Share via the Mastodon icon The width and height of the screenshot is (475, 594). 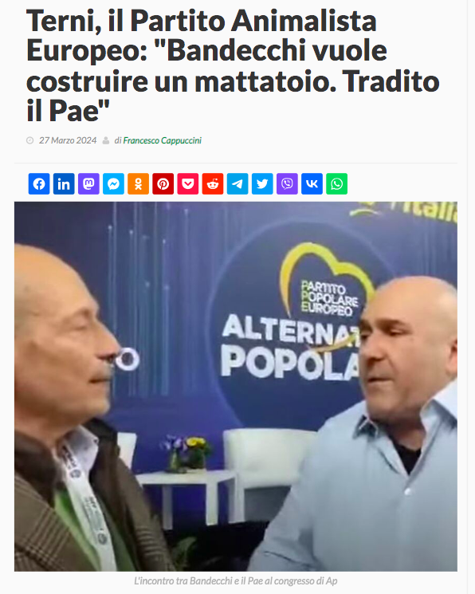pyautogui.click(x=88, y=183)
